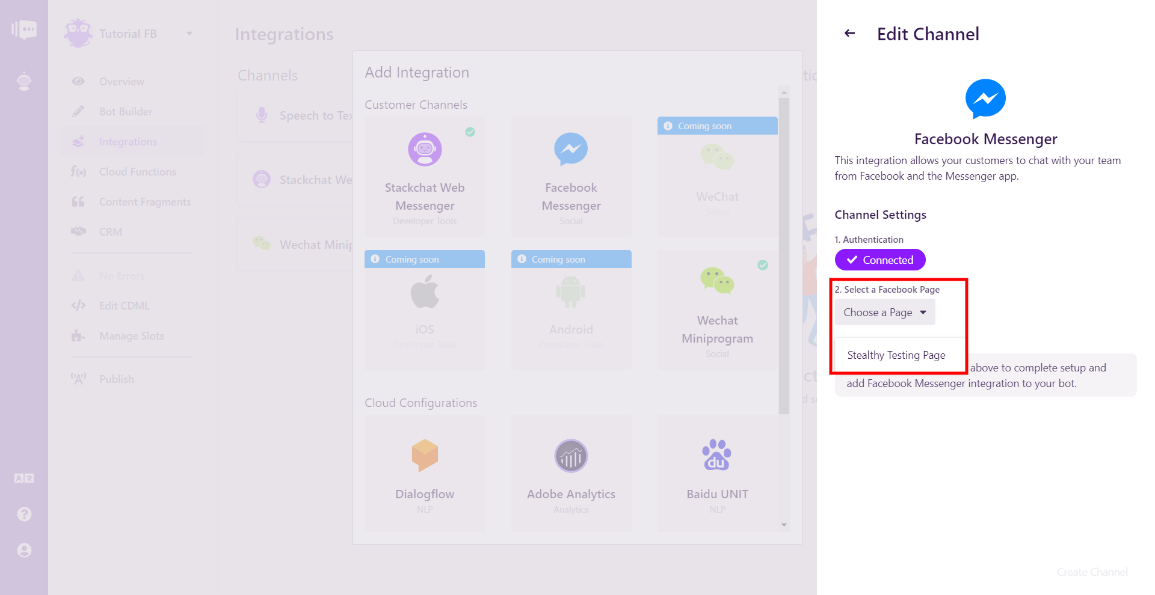The height and width of the screenshot is (595, 1155).
Task: Click the Add Integration scrollbar up arrow
Action: tap(784, 92)
